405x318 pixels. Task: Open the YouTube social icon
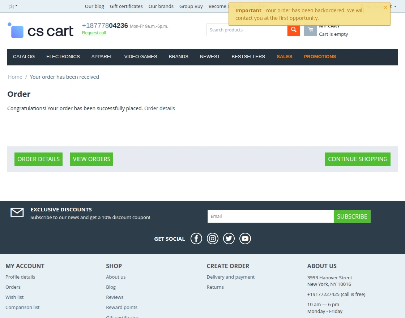(245, 239)
